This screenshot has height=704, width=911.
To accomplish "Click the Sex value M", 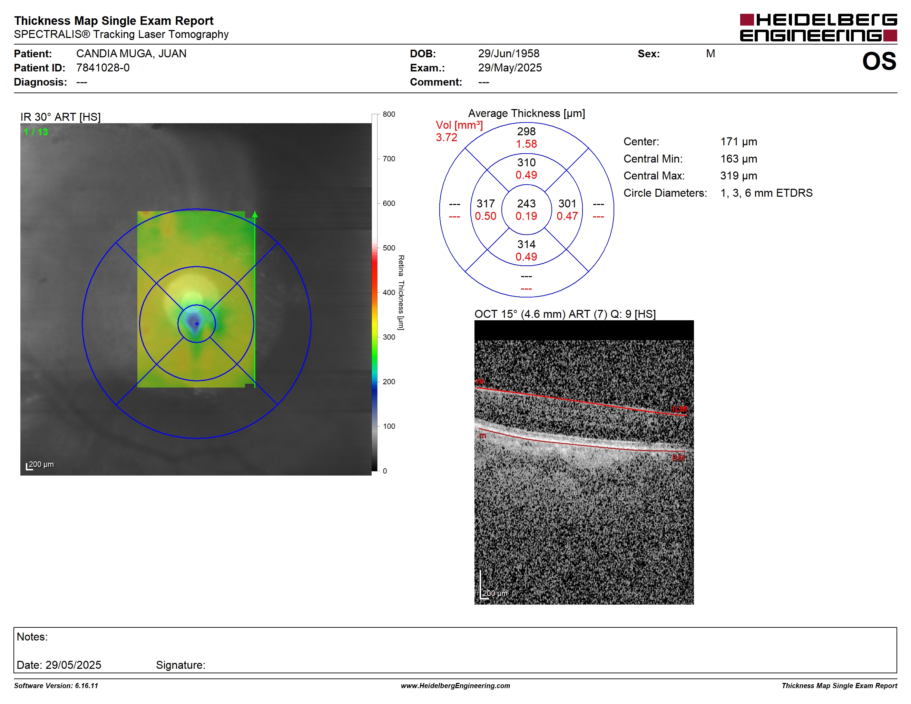I will coord(711,54).
